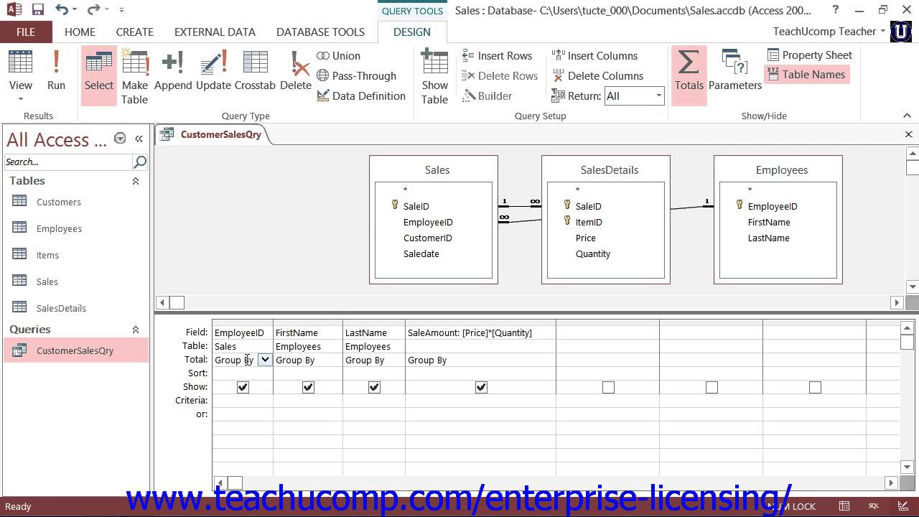This screenshot has width=919, height=517.
Task: Open the Total dropdown for EmployeeID
Action: [265, 360]
